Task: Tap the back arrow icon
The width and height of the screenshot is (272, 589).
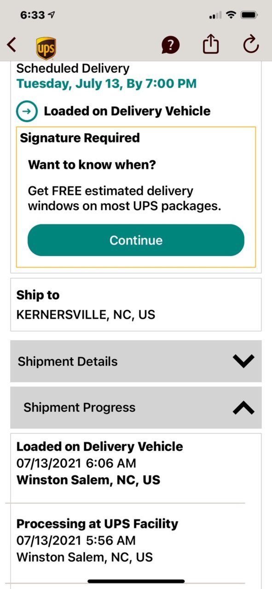Action: [12, 45]
